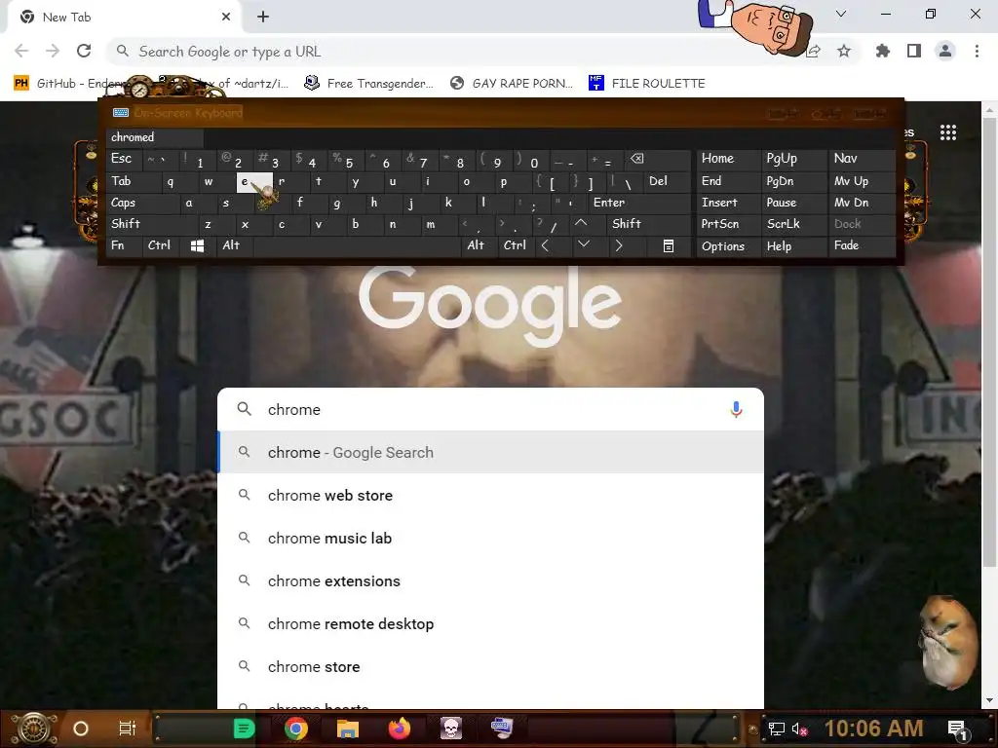This screenshot has width=998, height=748.
Task: Click the Esc key on keyboard
Action: click(124, 159)
